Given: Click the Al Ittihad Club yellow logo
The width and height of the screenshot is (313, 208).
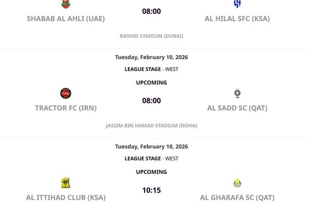Looking at the screenshot, I should click(x=66, y=183).
